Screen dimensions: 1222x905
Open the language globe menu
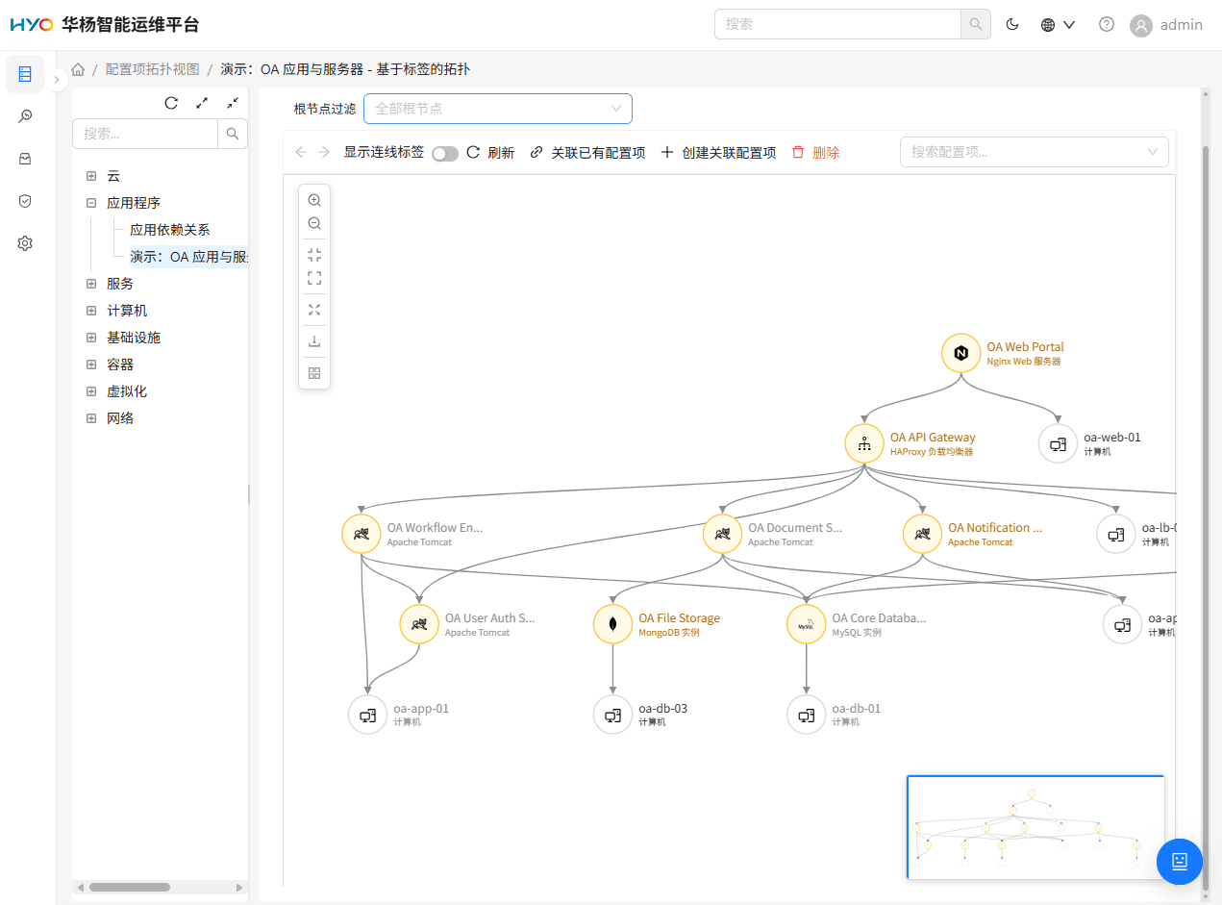(x=1058, y=25)
